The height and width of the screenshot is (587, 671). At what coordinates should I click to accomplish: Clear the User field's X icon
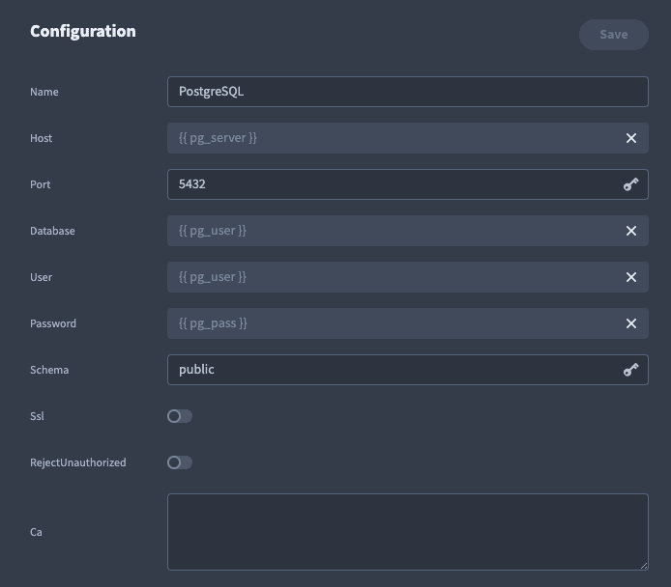[630, 277]
